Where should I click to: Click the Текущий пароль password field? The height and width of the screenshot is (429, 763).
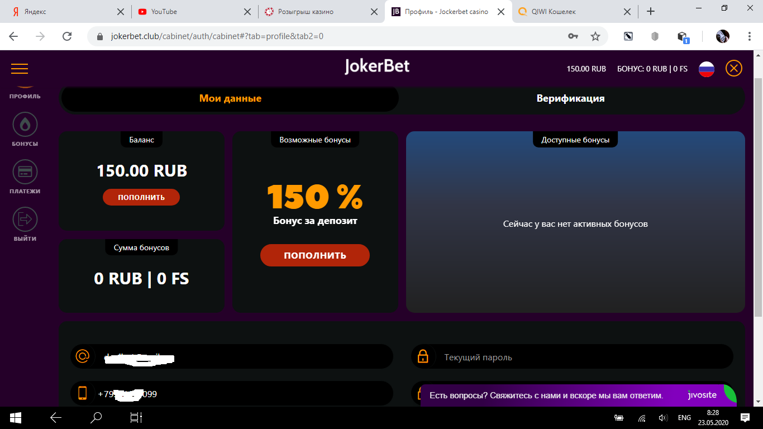tap(572, 356)
